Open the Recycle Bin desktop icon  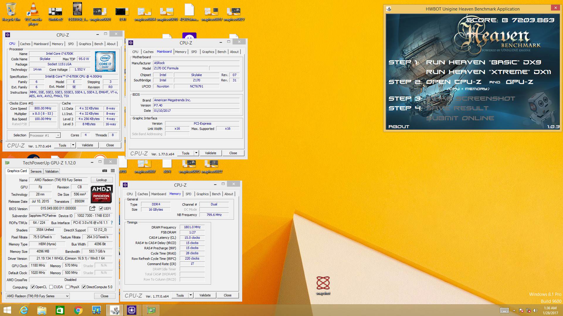coord(11,12)
